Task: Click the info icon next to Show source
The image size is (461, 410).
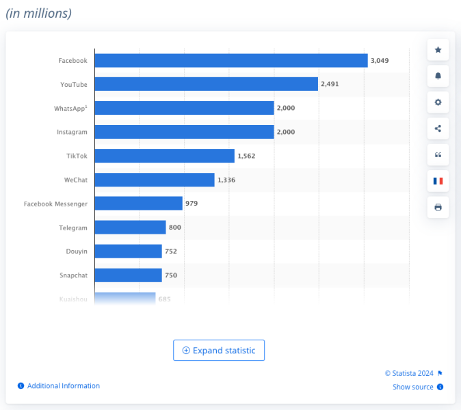Action: click(440, 387)
